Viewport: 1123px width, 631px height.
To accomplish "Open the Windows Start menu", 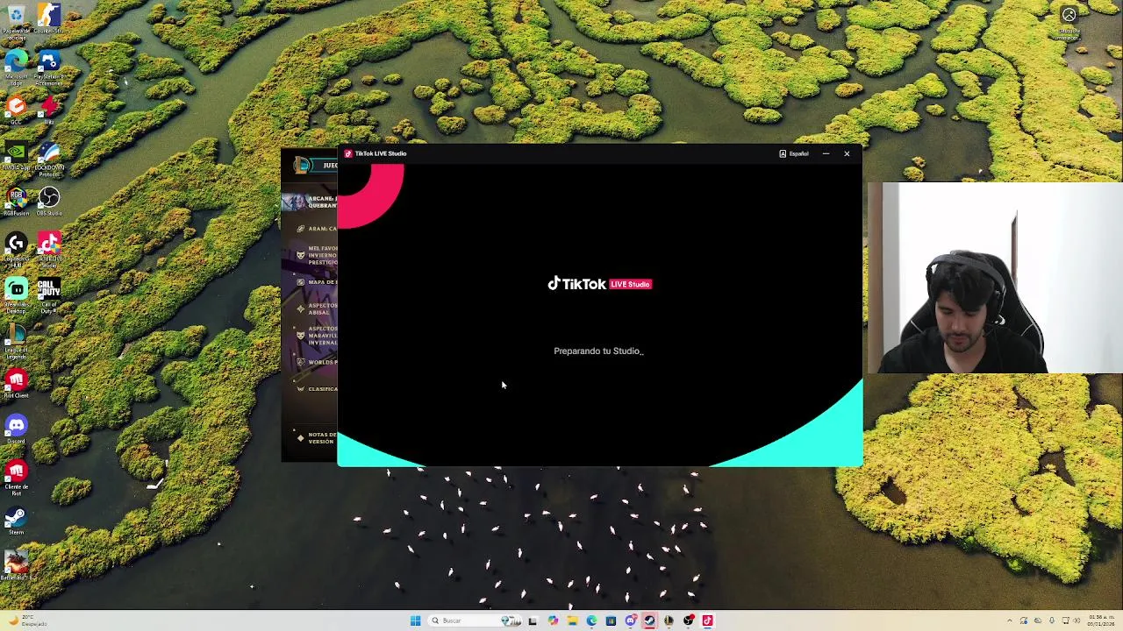I will pos(415,620).
